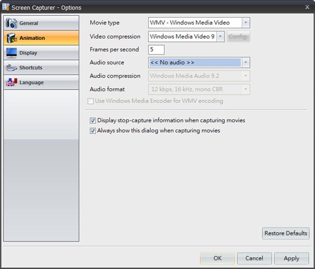Confirm settings with OK
The image size is (315, 269).
pyautogui.click(x=217, y=258)
